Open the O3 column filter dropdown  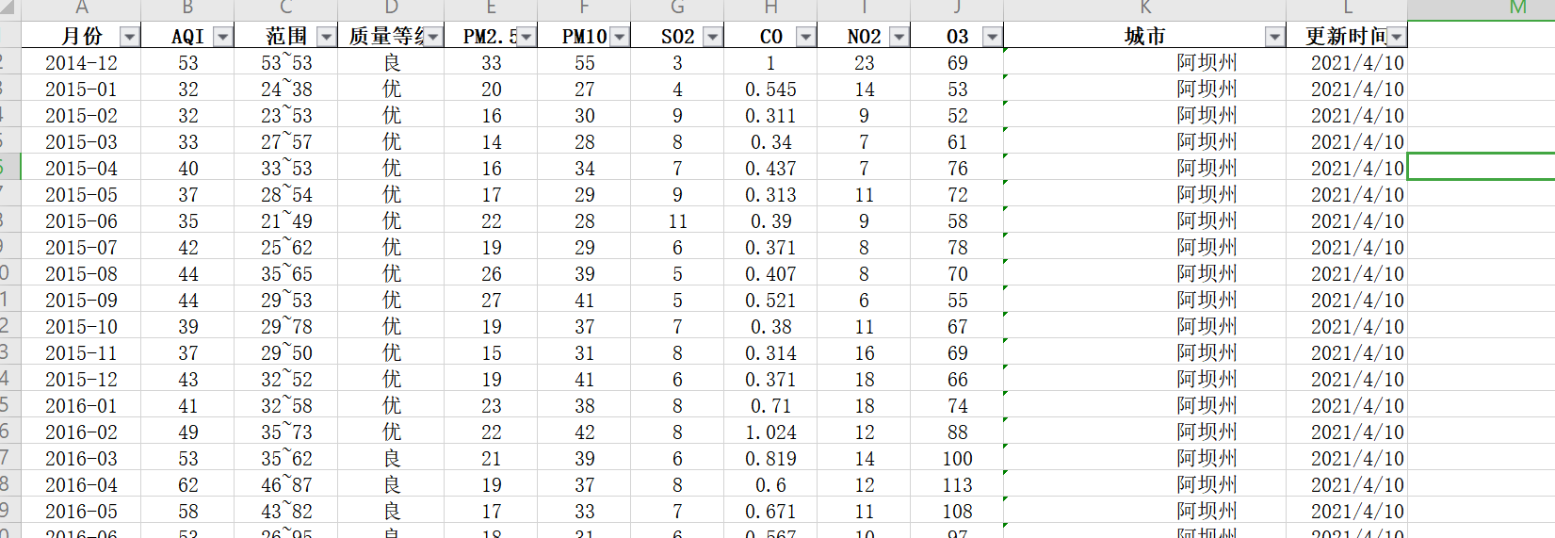click(993, 37)
